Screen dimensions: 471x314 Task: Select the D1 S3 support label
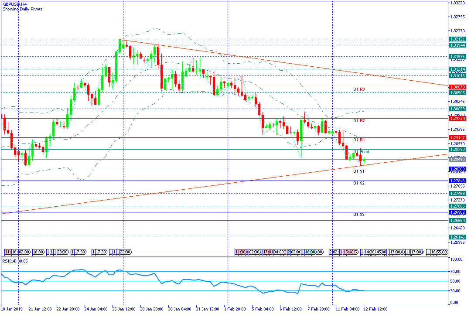[358, 215]
